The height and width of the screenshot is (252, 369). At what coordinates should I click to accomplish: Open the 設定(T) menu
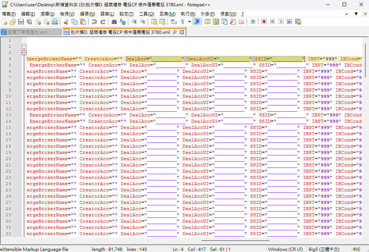126,14
